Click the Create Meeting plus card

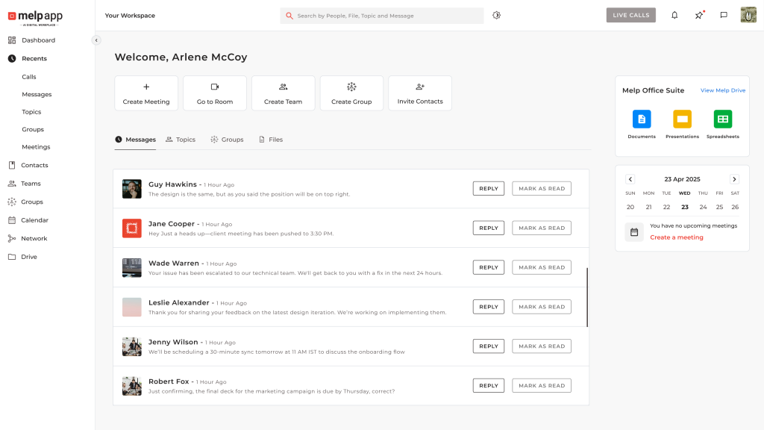click(146, 93)
